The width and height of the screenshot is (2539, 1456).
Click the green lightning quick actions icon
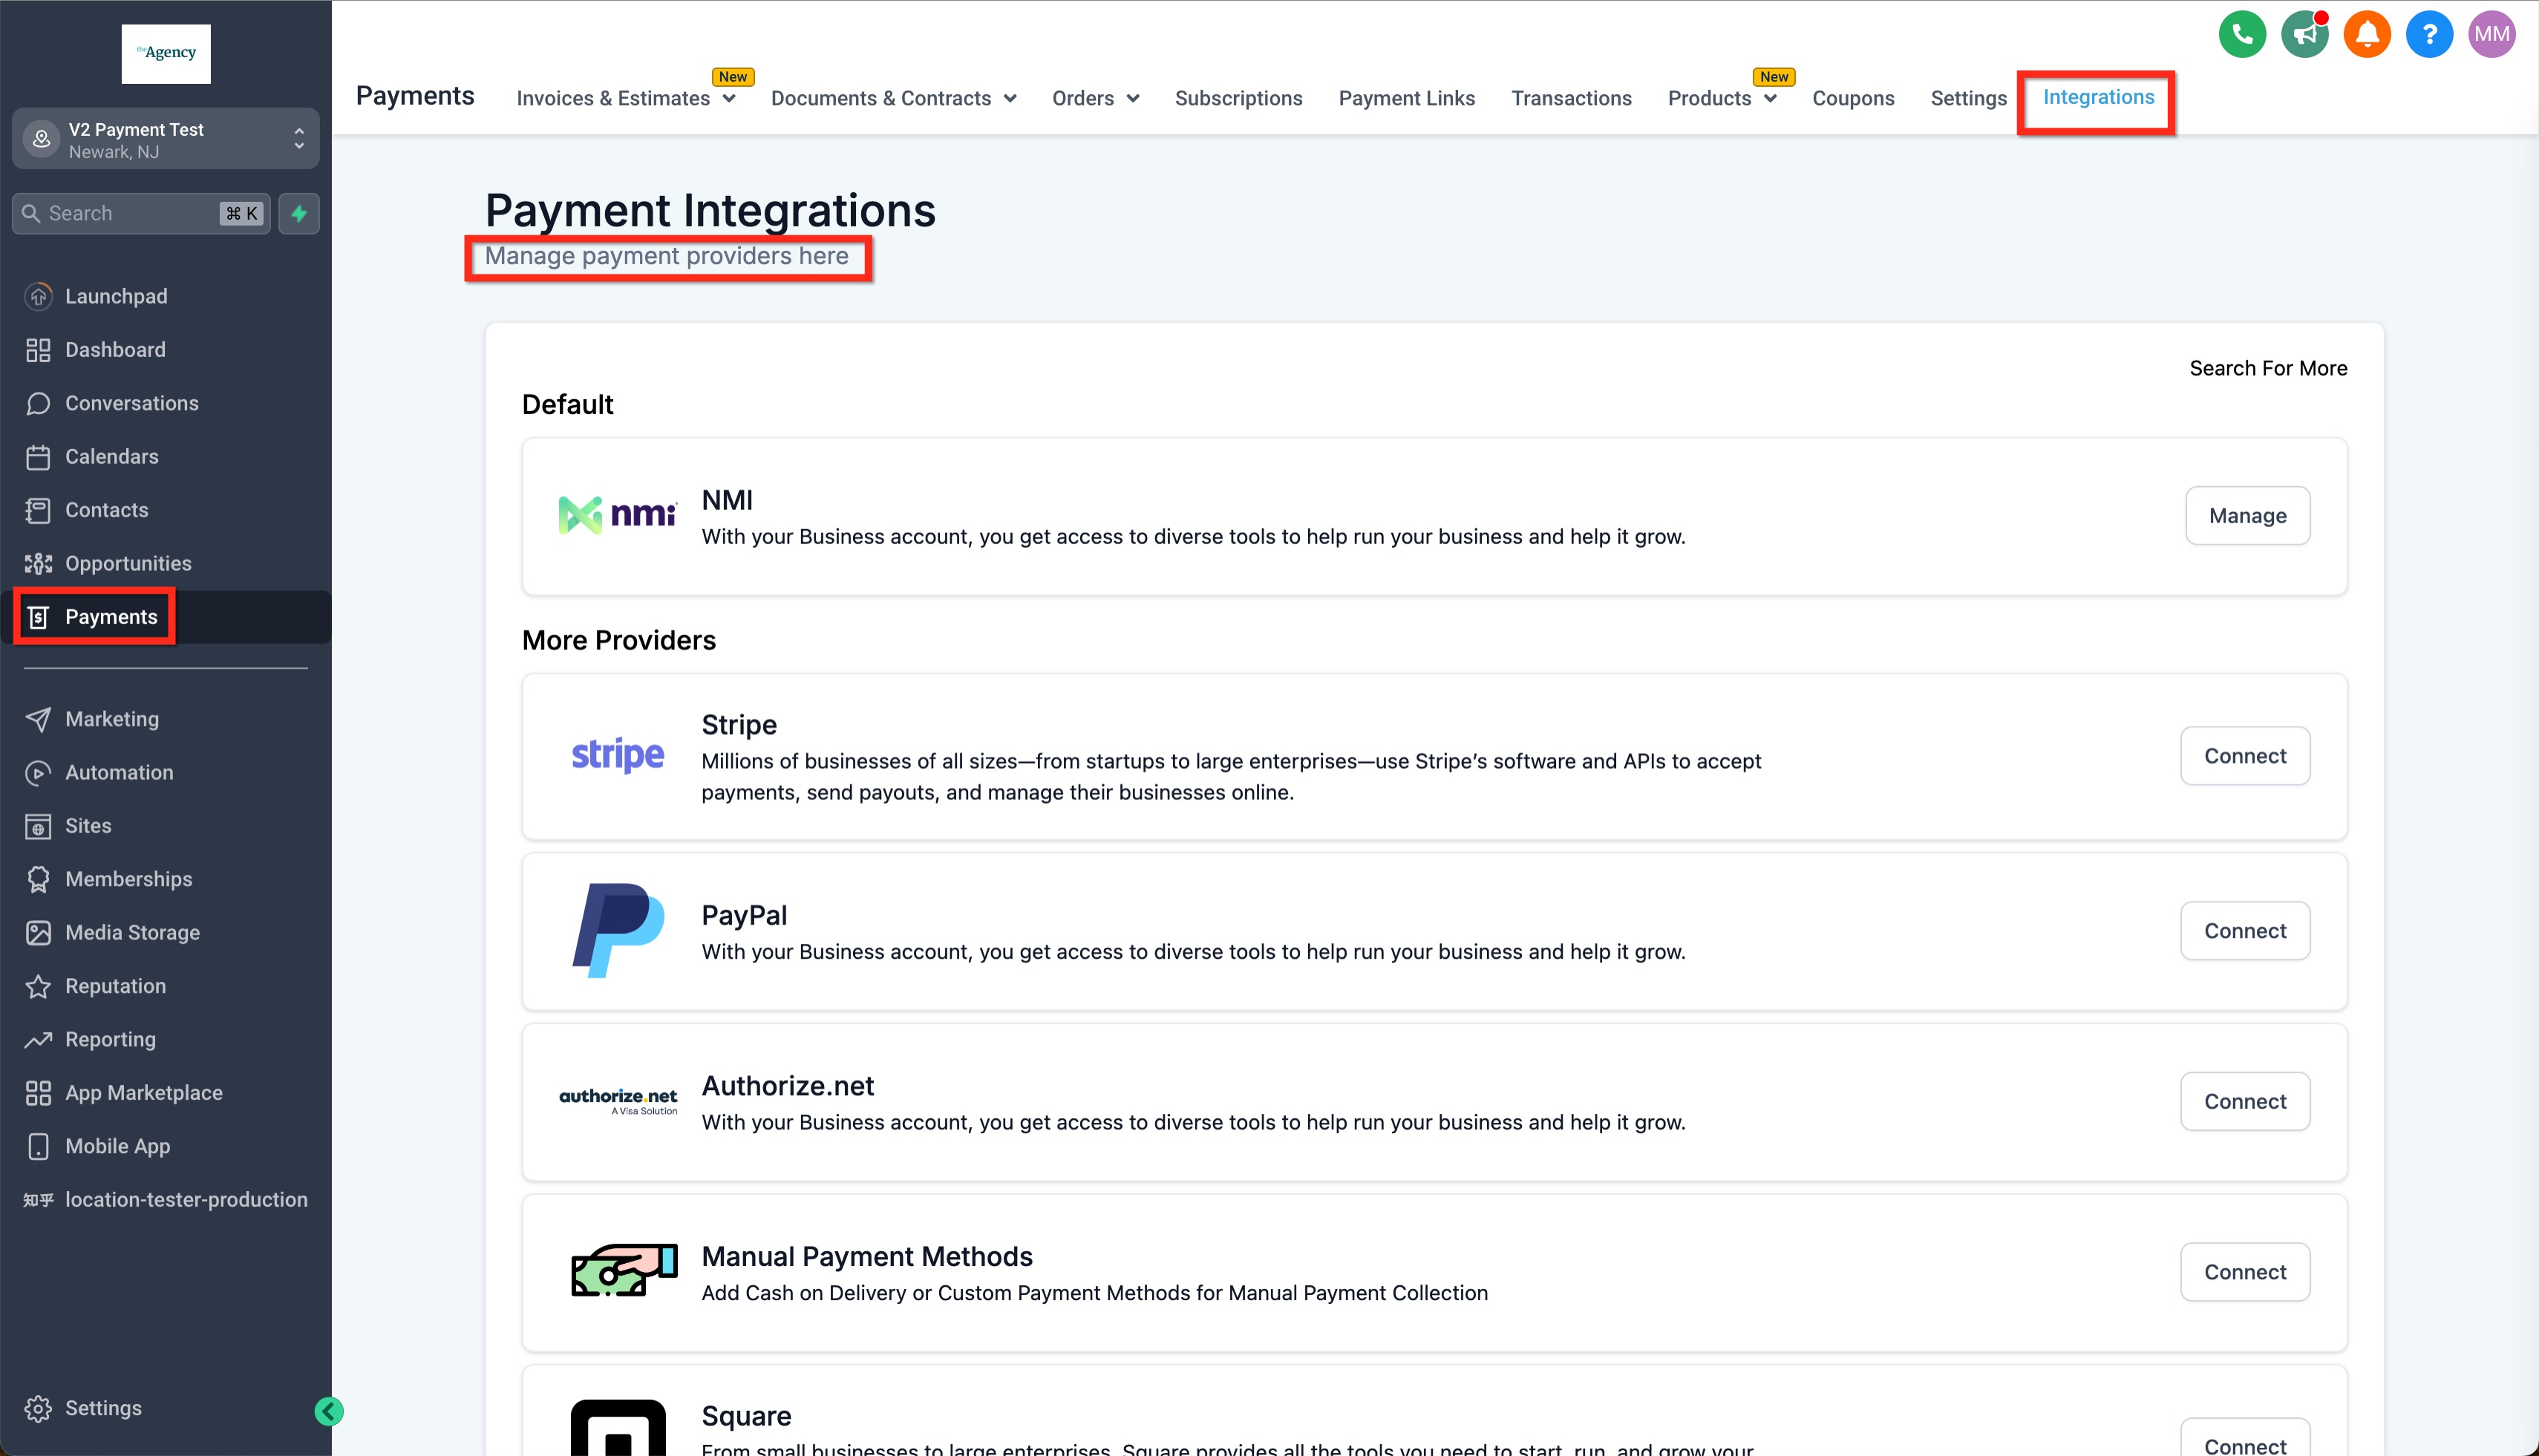pyautogui.click(x=299, y=213)
